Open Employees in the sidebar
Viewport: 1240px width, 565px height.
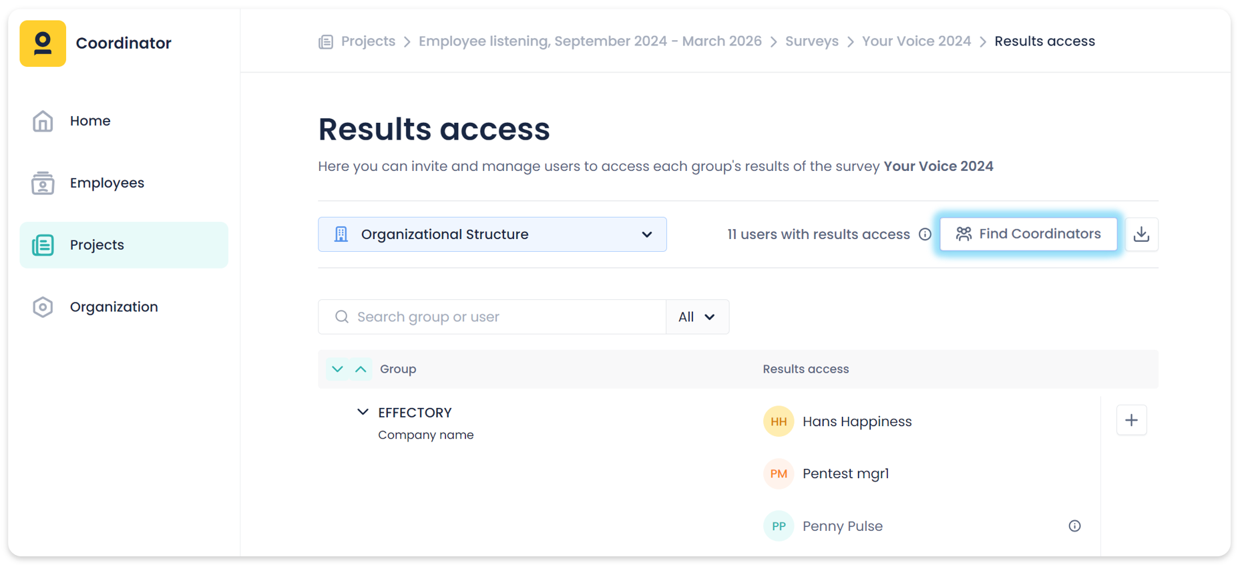click(x=107, y=183)
